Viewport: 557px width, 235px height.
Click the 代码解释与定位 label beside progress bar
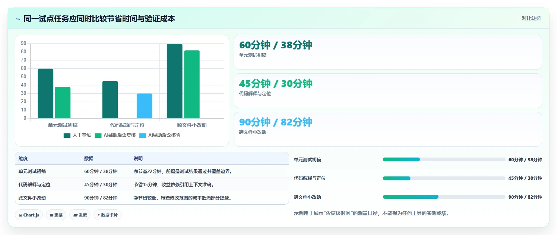310,178
